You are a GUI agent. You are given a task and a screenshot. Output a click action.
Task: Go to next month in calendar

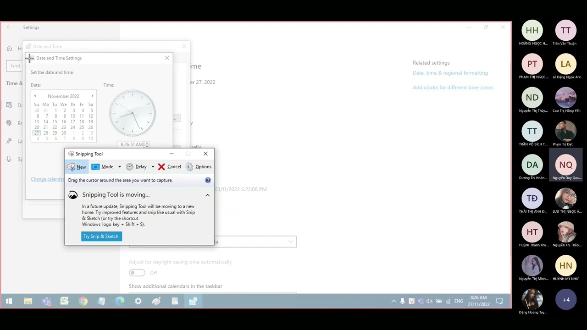pos(92,96)
